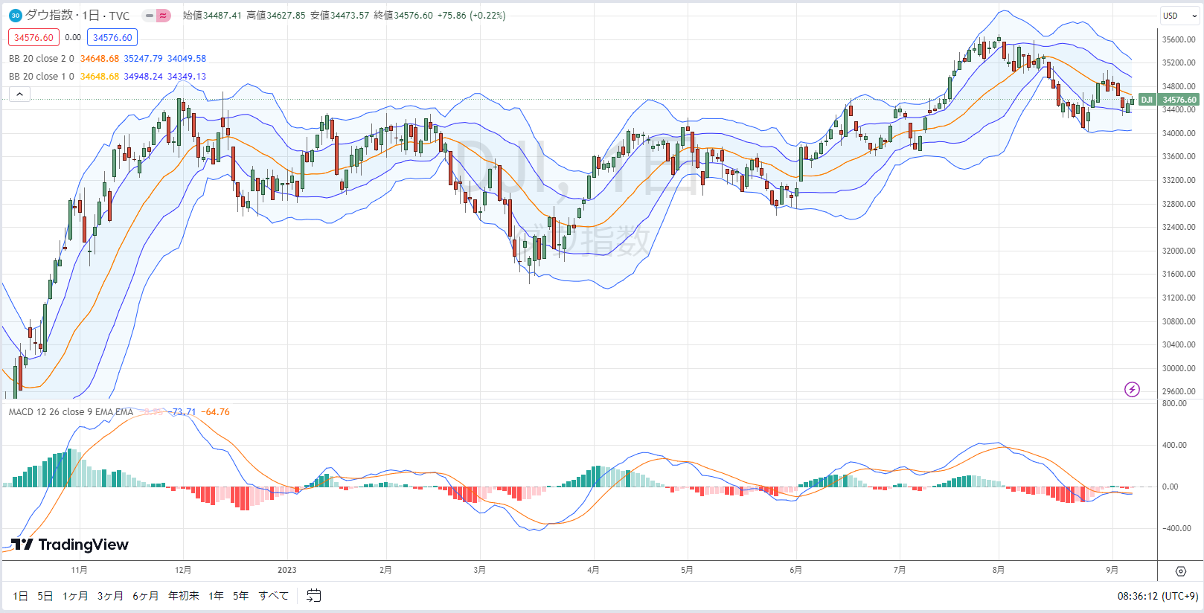
Task: Click the yellow 34648.68 value in second BB
Action: point(100,77)
